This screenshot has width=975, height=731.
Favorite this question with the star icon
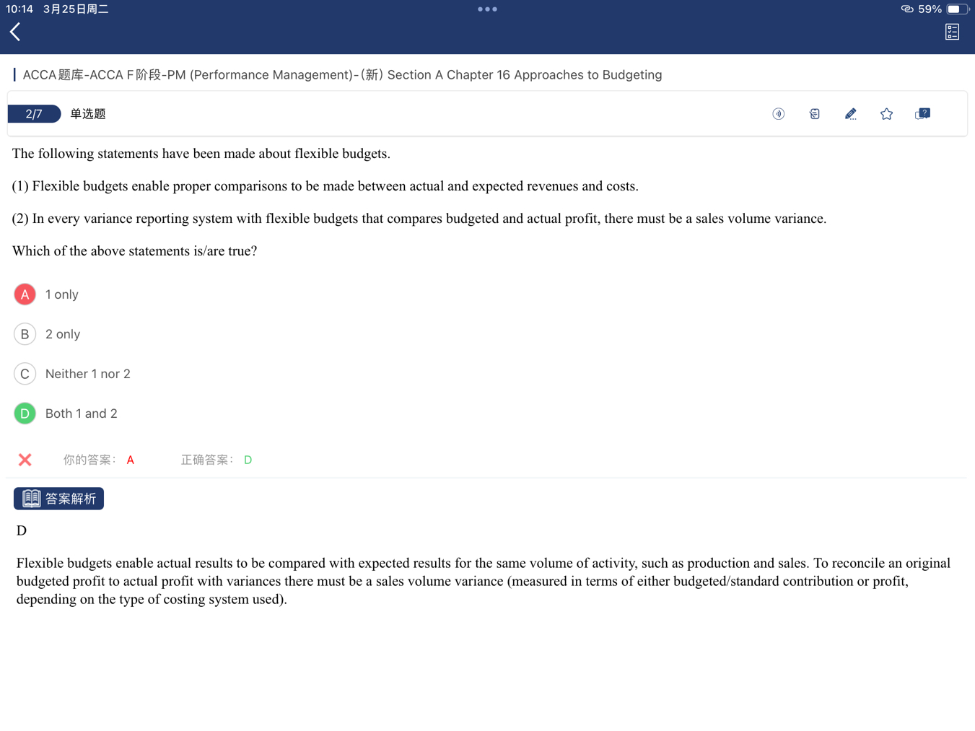click(886, 114)
